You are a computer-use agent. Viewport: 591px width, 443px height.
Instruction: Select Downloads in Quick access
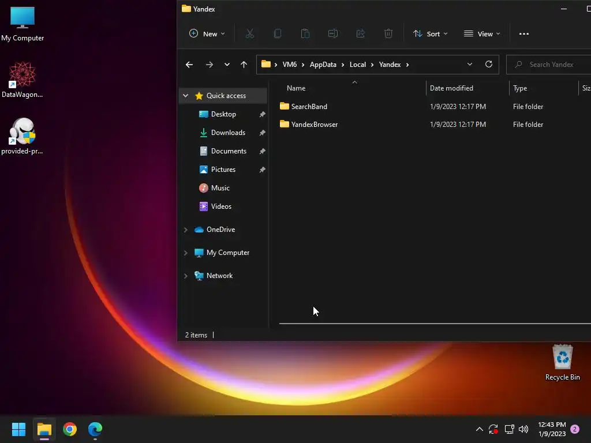(228, 133)
